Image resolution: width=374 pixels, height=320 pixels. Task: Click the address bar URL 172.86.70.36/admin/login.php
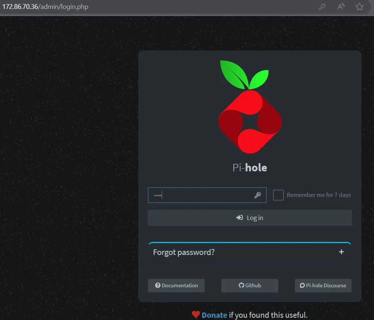coord(45,7)
